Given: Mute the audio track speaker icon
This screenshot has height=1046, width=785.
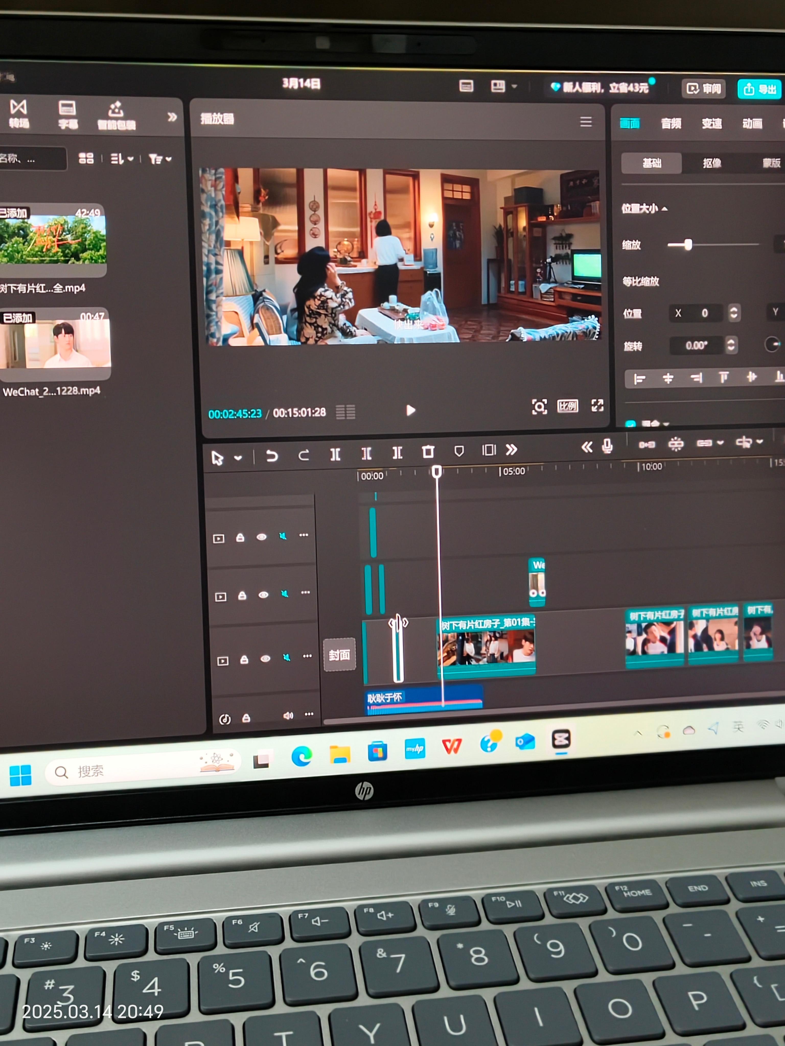Looking at the screenshot, I should pyautogui.click(x=288, y=716).
